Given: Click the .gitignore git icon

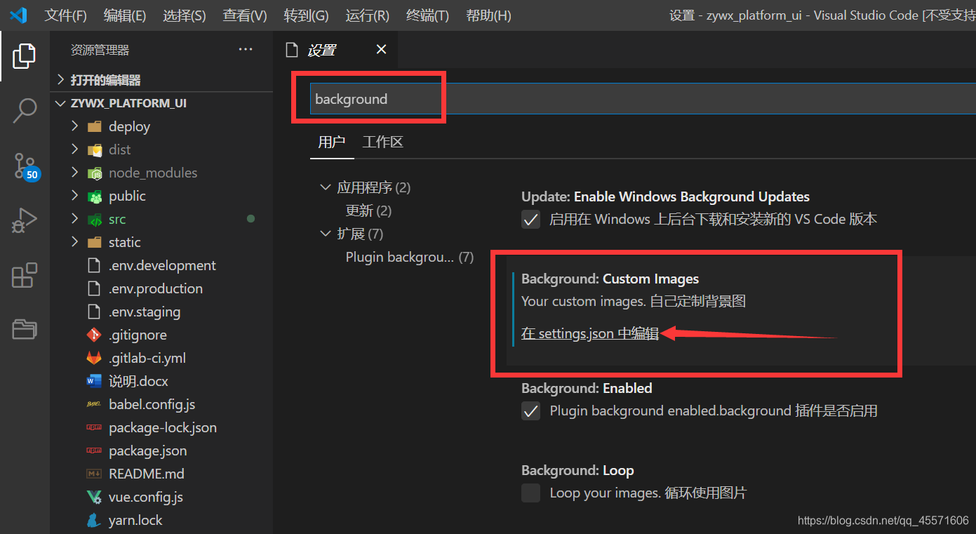Looking at the screenshot, I should (94, 335).
